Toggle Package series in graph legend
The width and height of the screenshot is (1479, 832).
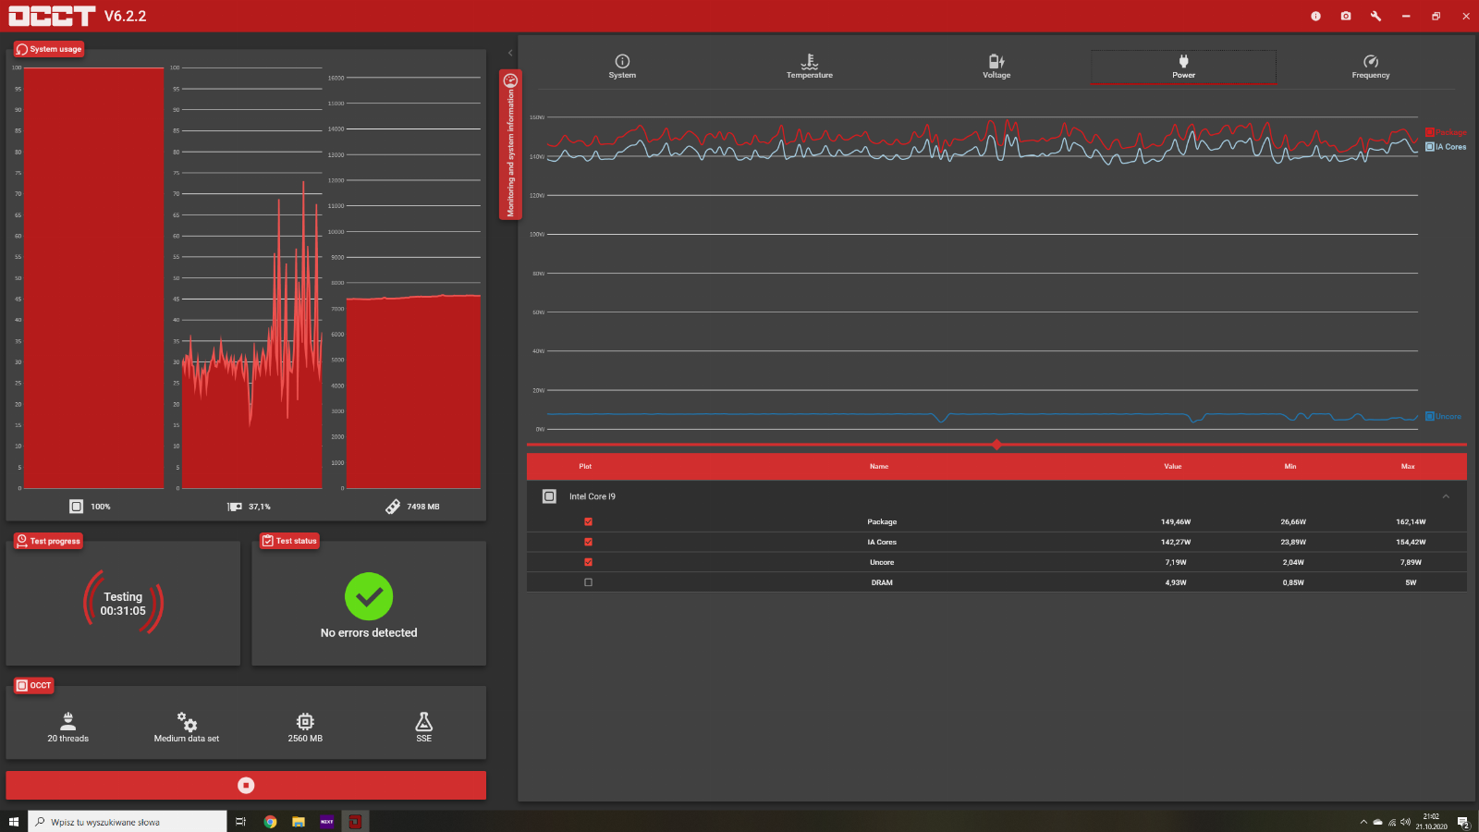click(x=1446, y=132)
